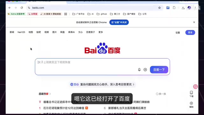The image size is (204, 115).
Task: Open the 图片 navigation link
Action: tap(55, 32)
